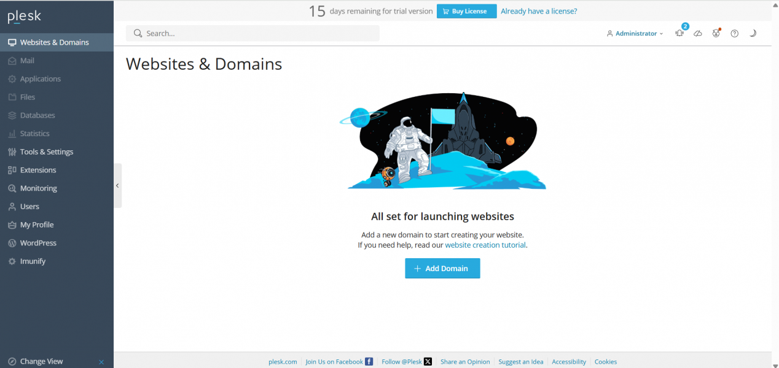Image resolution: width=779 pixels, height=368 pixels.
Task: Open the help question mark icon
Action: [734, 34]
